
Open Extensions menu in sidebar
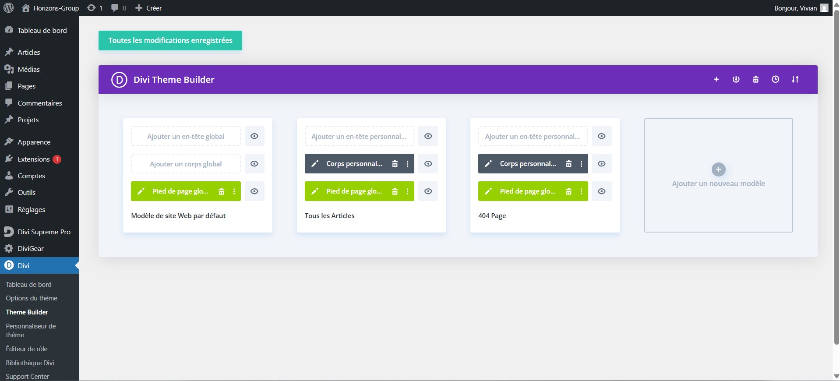coord(34,159)
